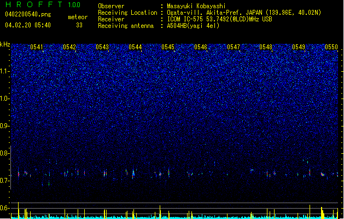The width and height of the screenshot is (344, 219).
Task: Click the Receiving antenna label
Action: point(126,26)
